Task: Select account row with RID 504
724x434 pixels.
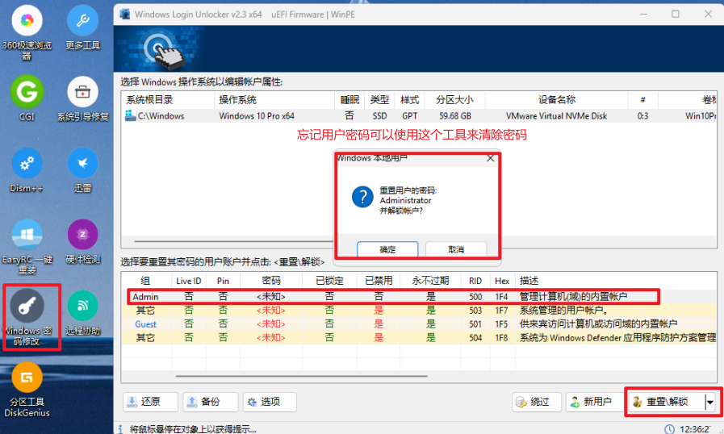Action: 419,337
